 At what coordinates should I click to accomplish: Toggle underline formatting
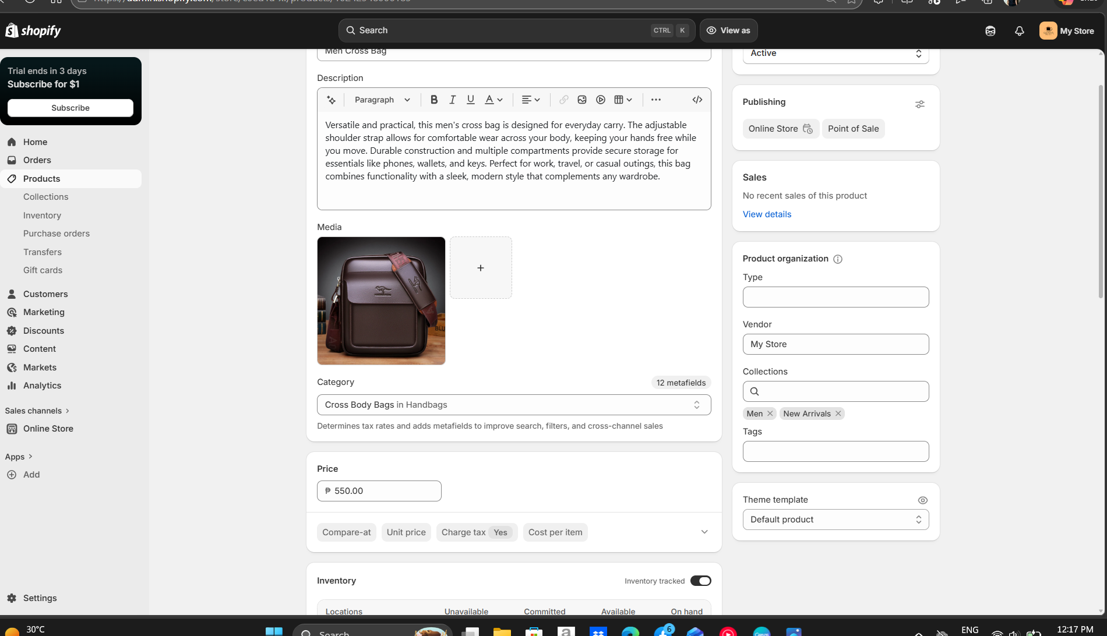(471, 100)
